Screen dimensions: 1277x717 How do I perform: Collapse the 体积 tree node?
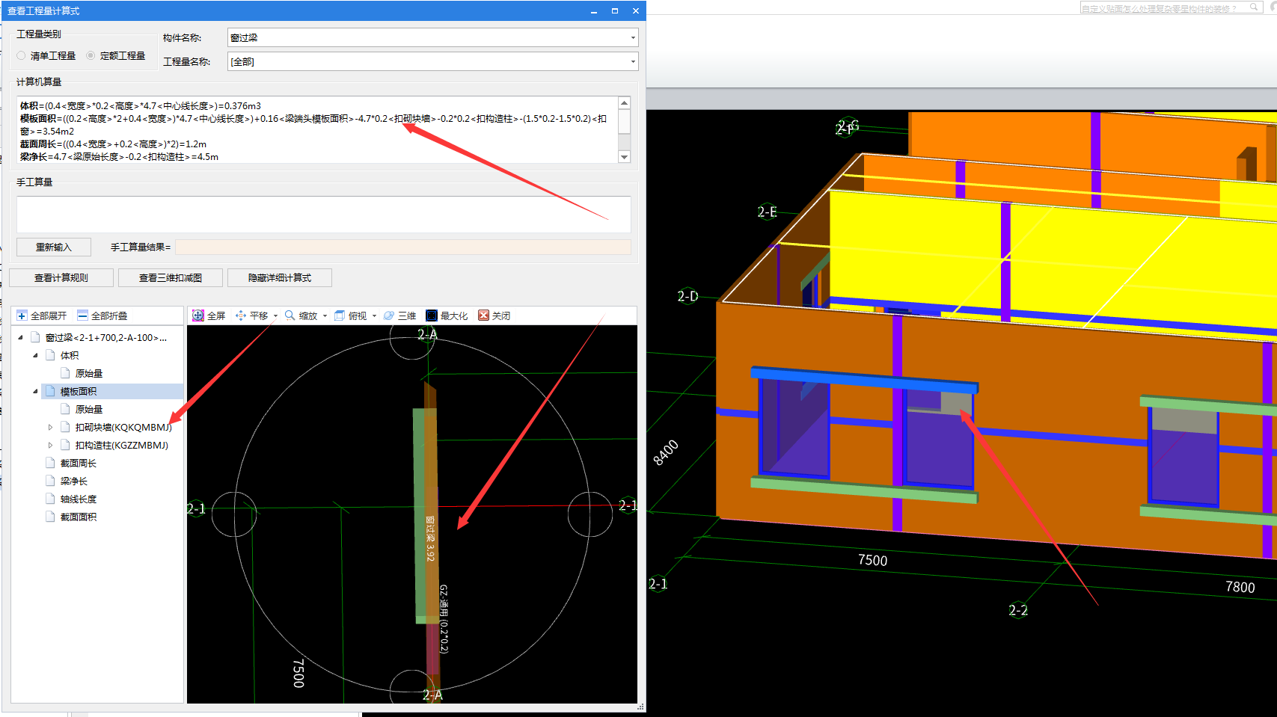tap(35, 356)
